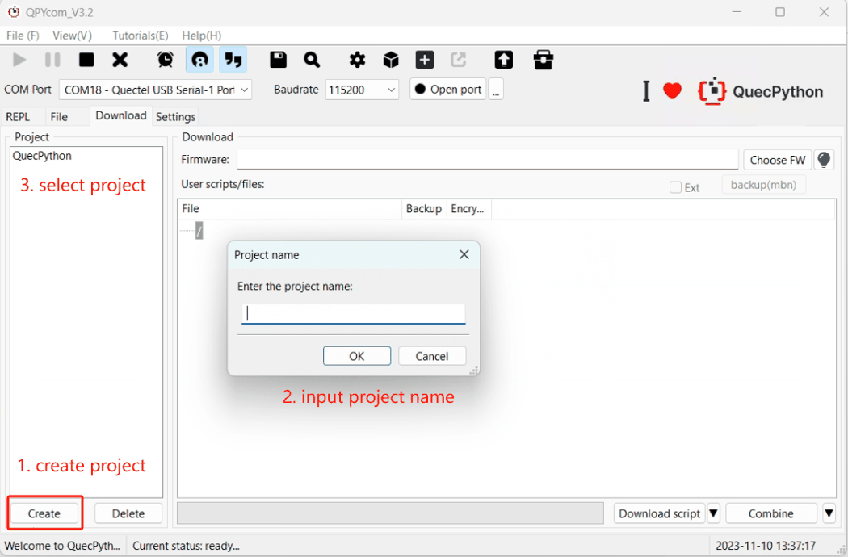Screen dimensions: 848x557
Task: Open settings via the gear icon
Action: pos(357,60)
